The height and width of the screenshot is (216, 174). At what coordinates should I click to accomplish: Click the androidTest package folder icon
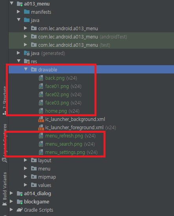(x=34, y=37)
